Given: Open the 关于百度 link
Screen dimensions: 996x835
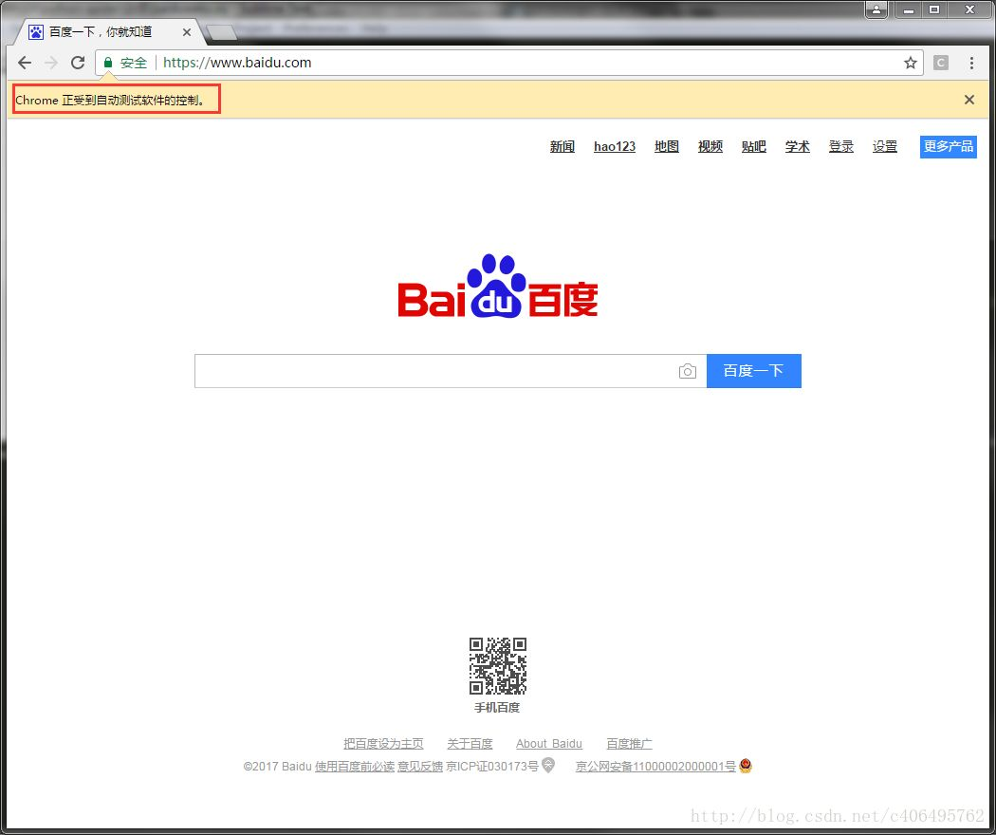Looking at the screenshot, I should click(470, 744).
